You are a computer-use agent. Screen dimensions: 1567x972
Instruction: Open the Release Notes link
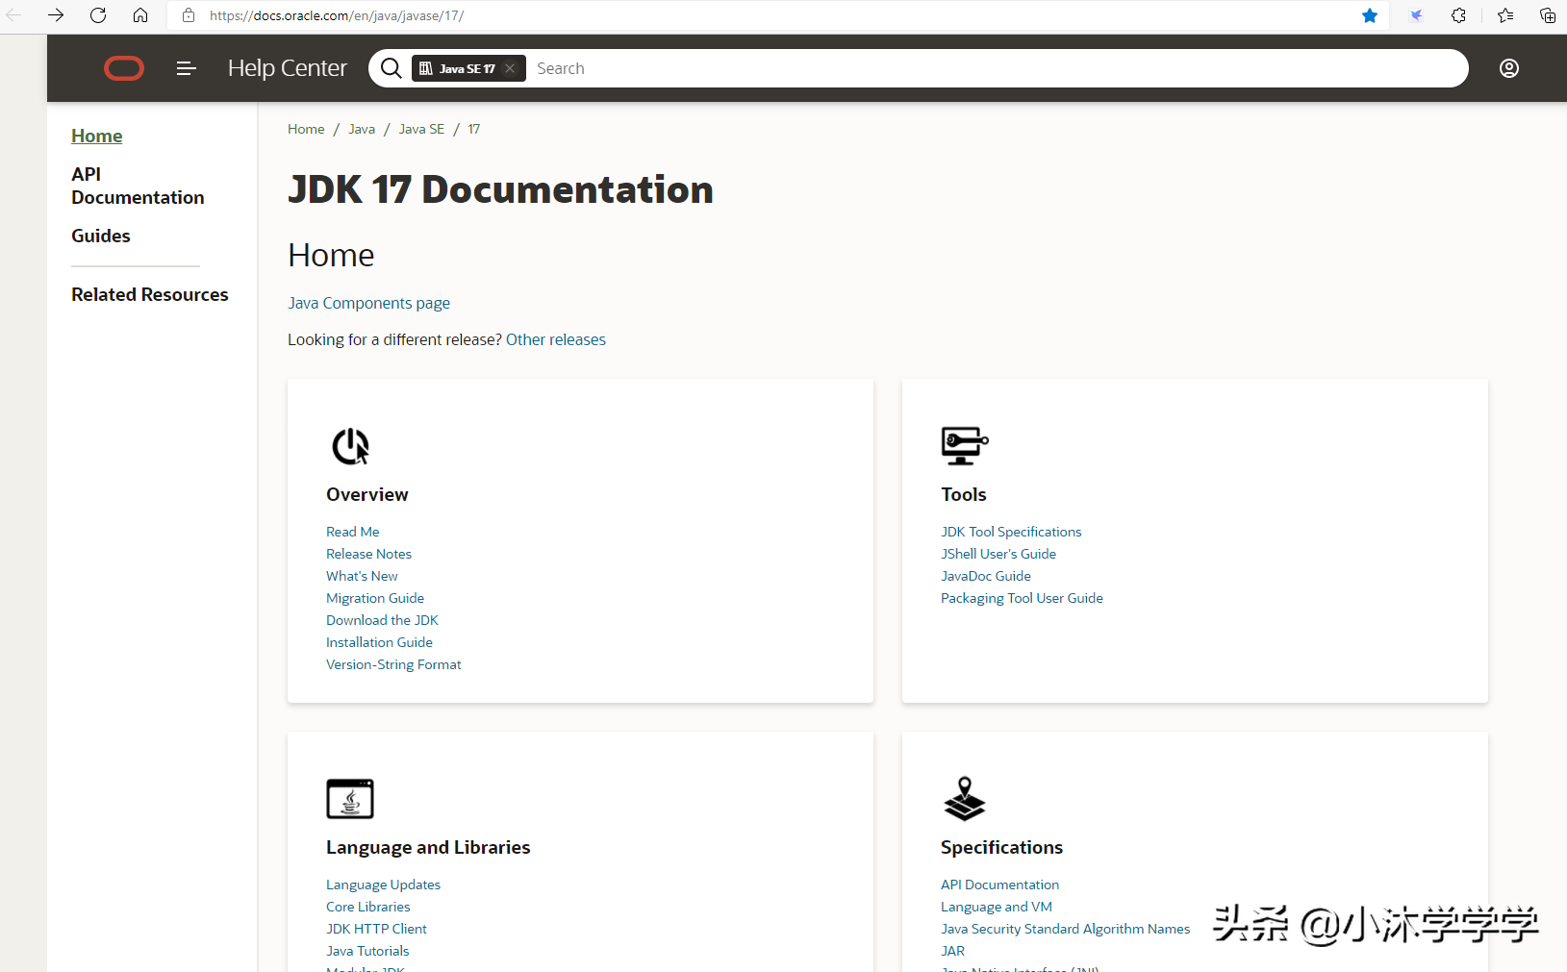point(369,554)
